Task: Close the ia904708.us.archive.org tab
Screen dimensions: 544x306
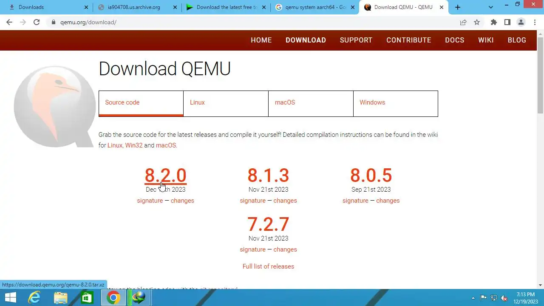Action: point(175,7)
